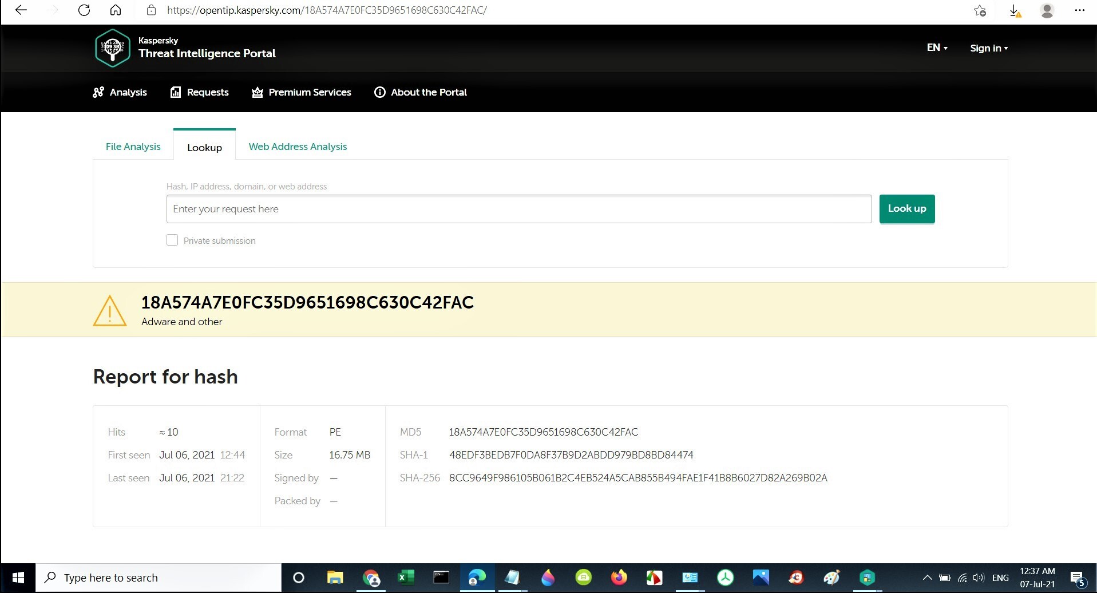Open the browser home page icon
The height and width of the screenshot is (593, 1097).
(116, 10)
